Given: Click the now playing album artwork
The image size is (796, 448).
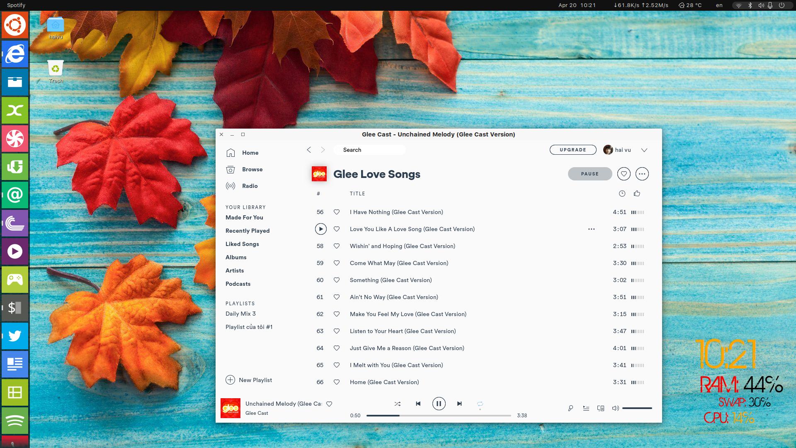Looking at the screenshot, I should coord(231,408).
